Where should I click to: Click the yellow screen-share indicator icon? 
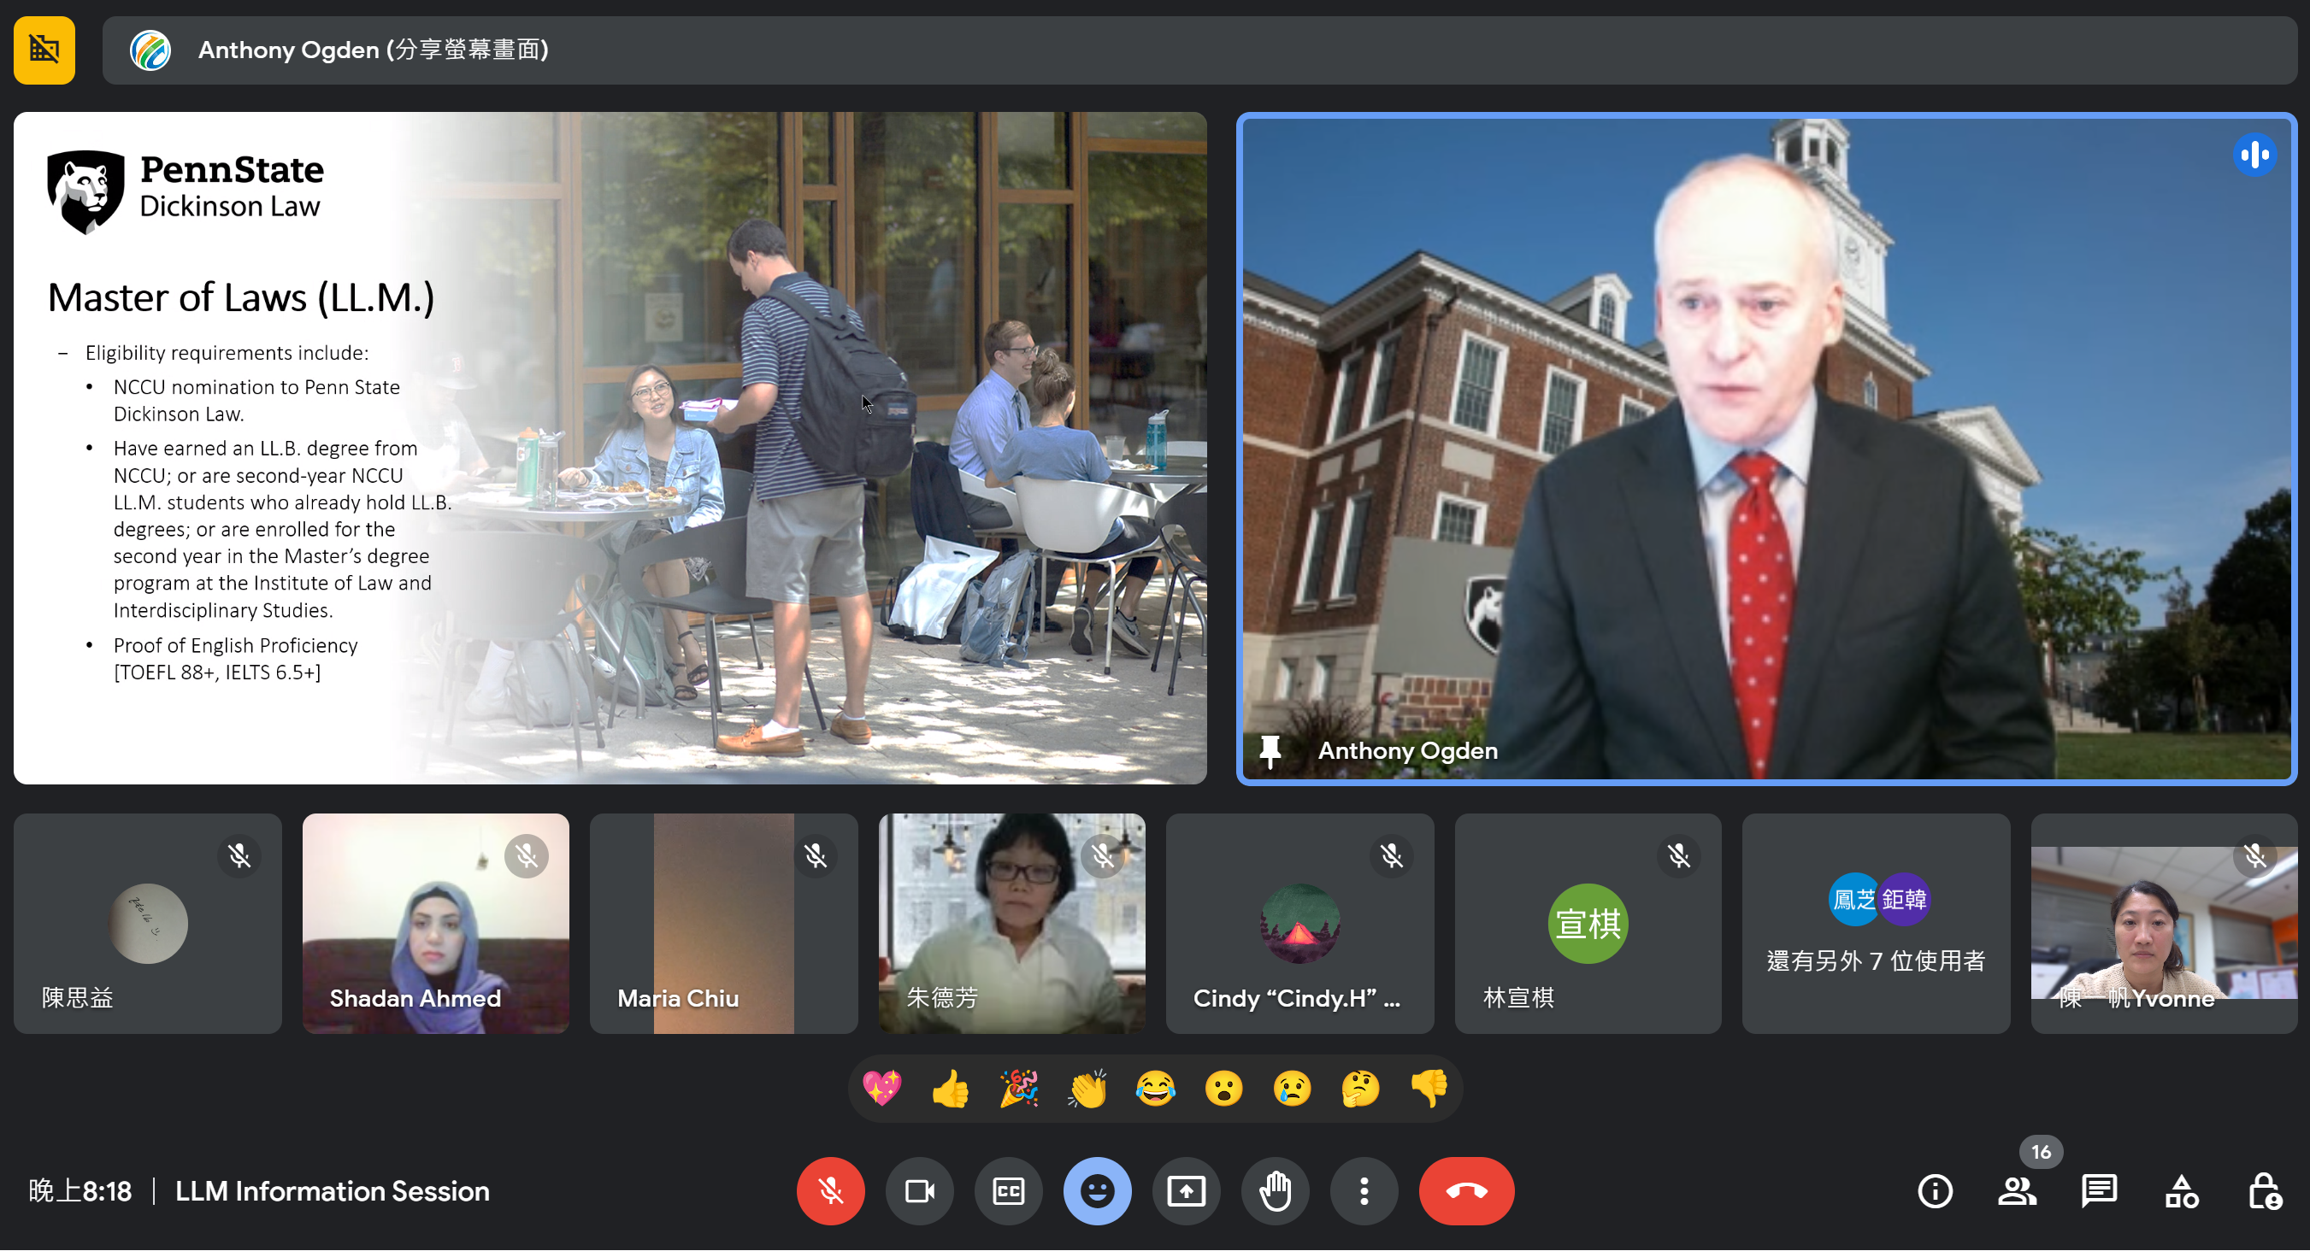tap(44, 50)
